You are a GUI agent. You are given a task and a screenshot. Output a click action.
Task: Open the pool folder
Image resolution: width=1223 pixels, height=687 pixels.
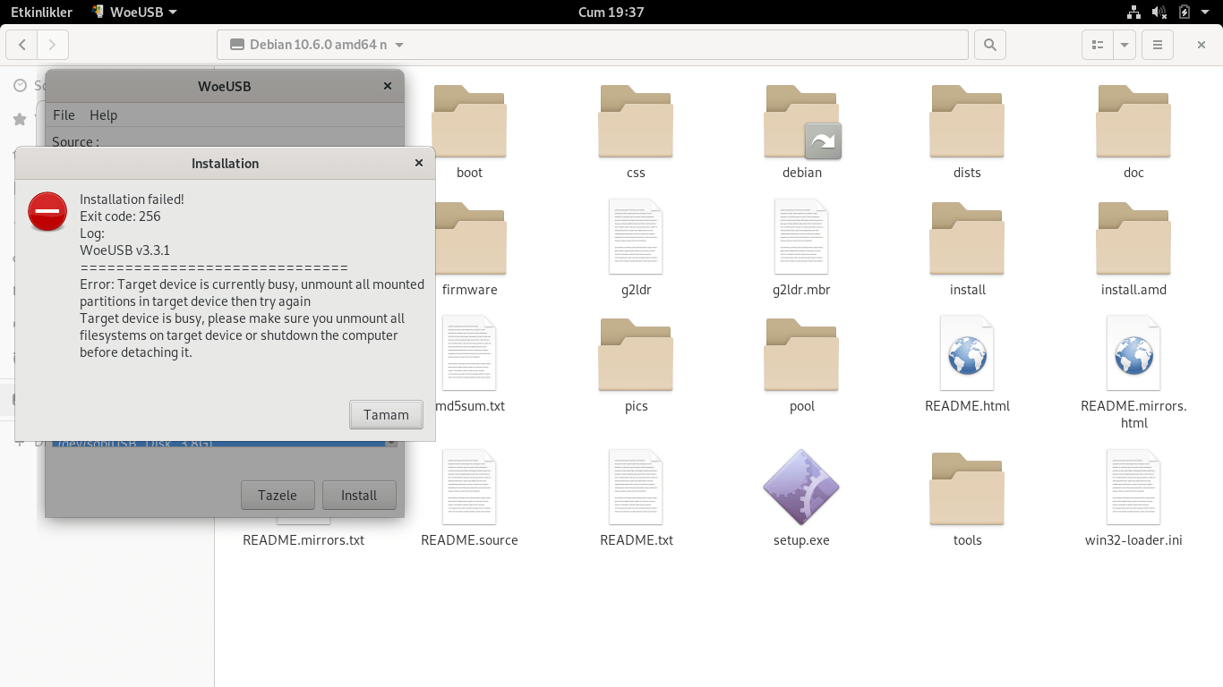point(802,355)
